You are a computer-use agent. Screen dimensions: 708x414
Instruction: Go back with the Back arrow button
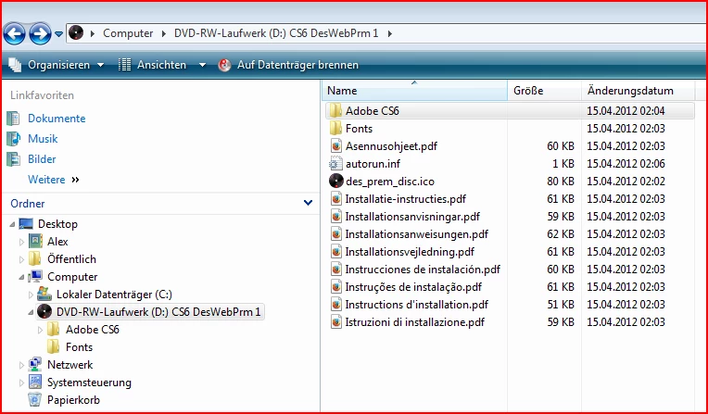(14, 33)
